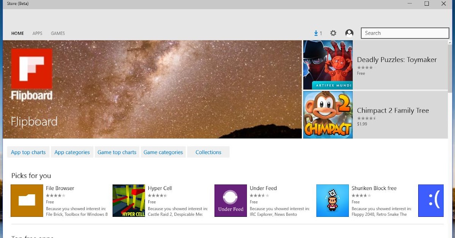The height and width of the screenshot is (238, 455).
Task: Click the Picks for you heading
Action: point(31,176)
